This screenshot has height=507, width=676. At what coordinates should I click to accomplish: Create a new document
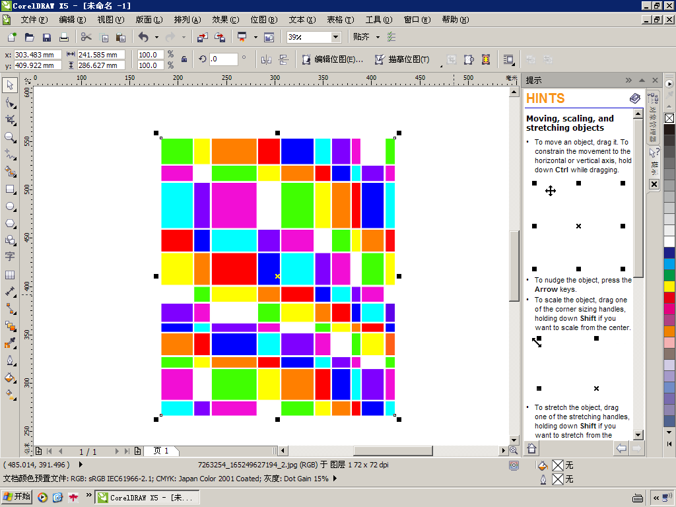tap(12, 37)
